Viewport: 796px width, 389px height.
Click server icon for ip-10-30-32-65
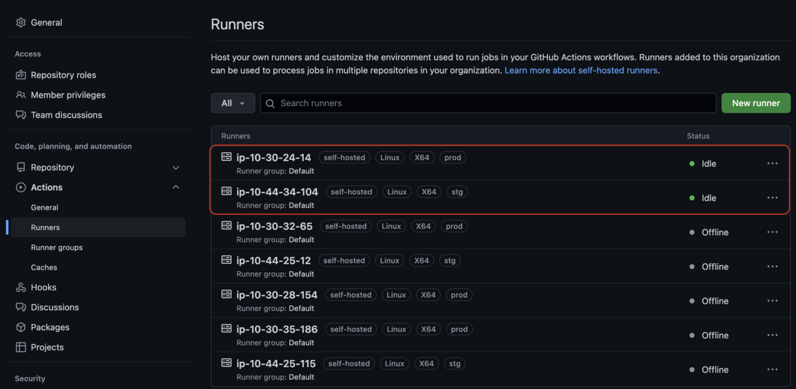226,226
